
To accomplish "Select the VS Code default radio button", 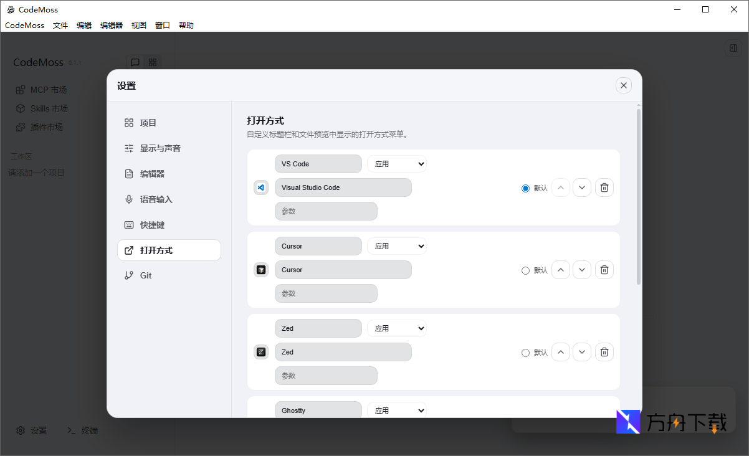I will click(x=525, y=188).
